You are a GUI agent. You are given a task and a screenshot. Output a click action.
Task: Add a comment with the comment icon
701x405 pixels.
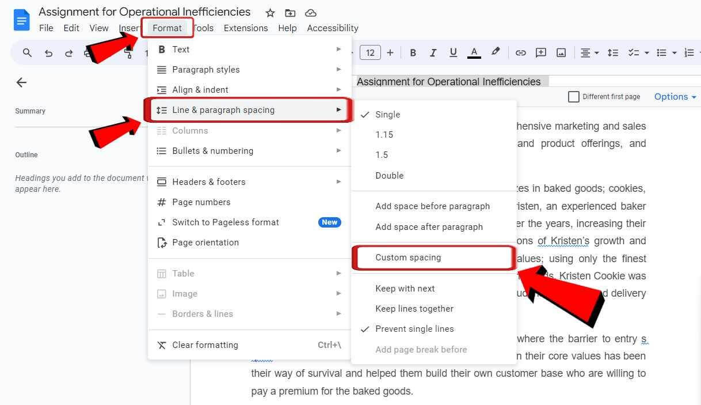coord(540,52)
